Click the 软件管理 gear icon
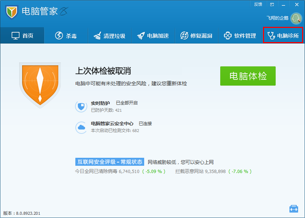The height and width of the screenshot is (218, 305). 227,35
